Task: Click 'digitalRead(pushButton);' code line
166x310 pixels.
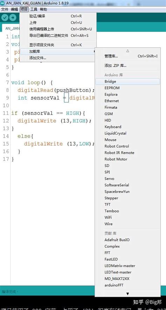Action: [56, 90]
